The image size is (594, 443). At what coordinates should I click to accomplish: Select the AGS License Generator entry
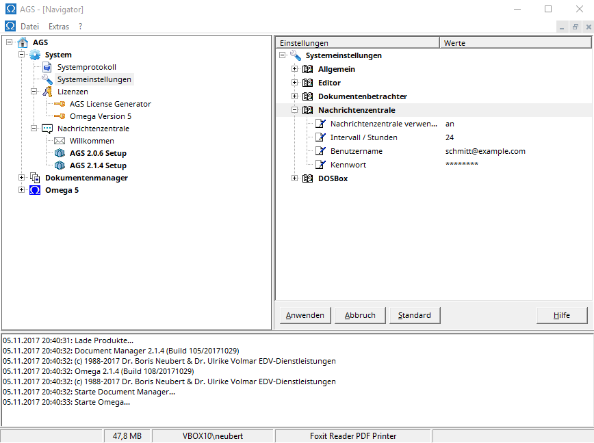click(110, 104)
